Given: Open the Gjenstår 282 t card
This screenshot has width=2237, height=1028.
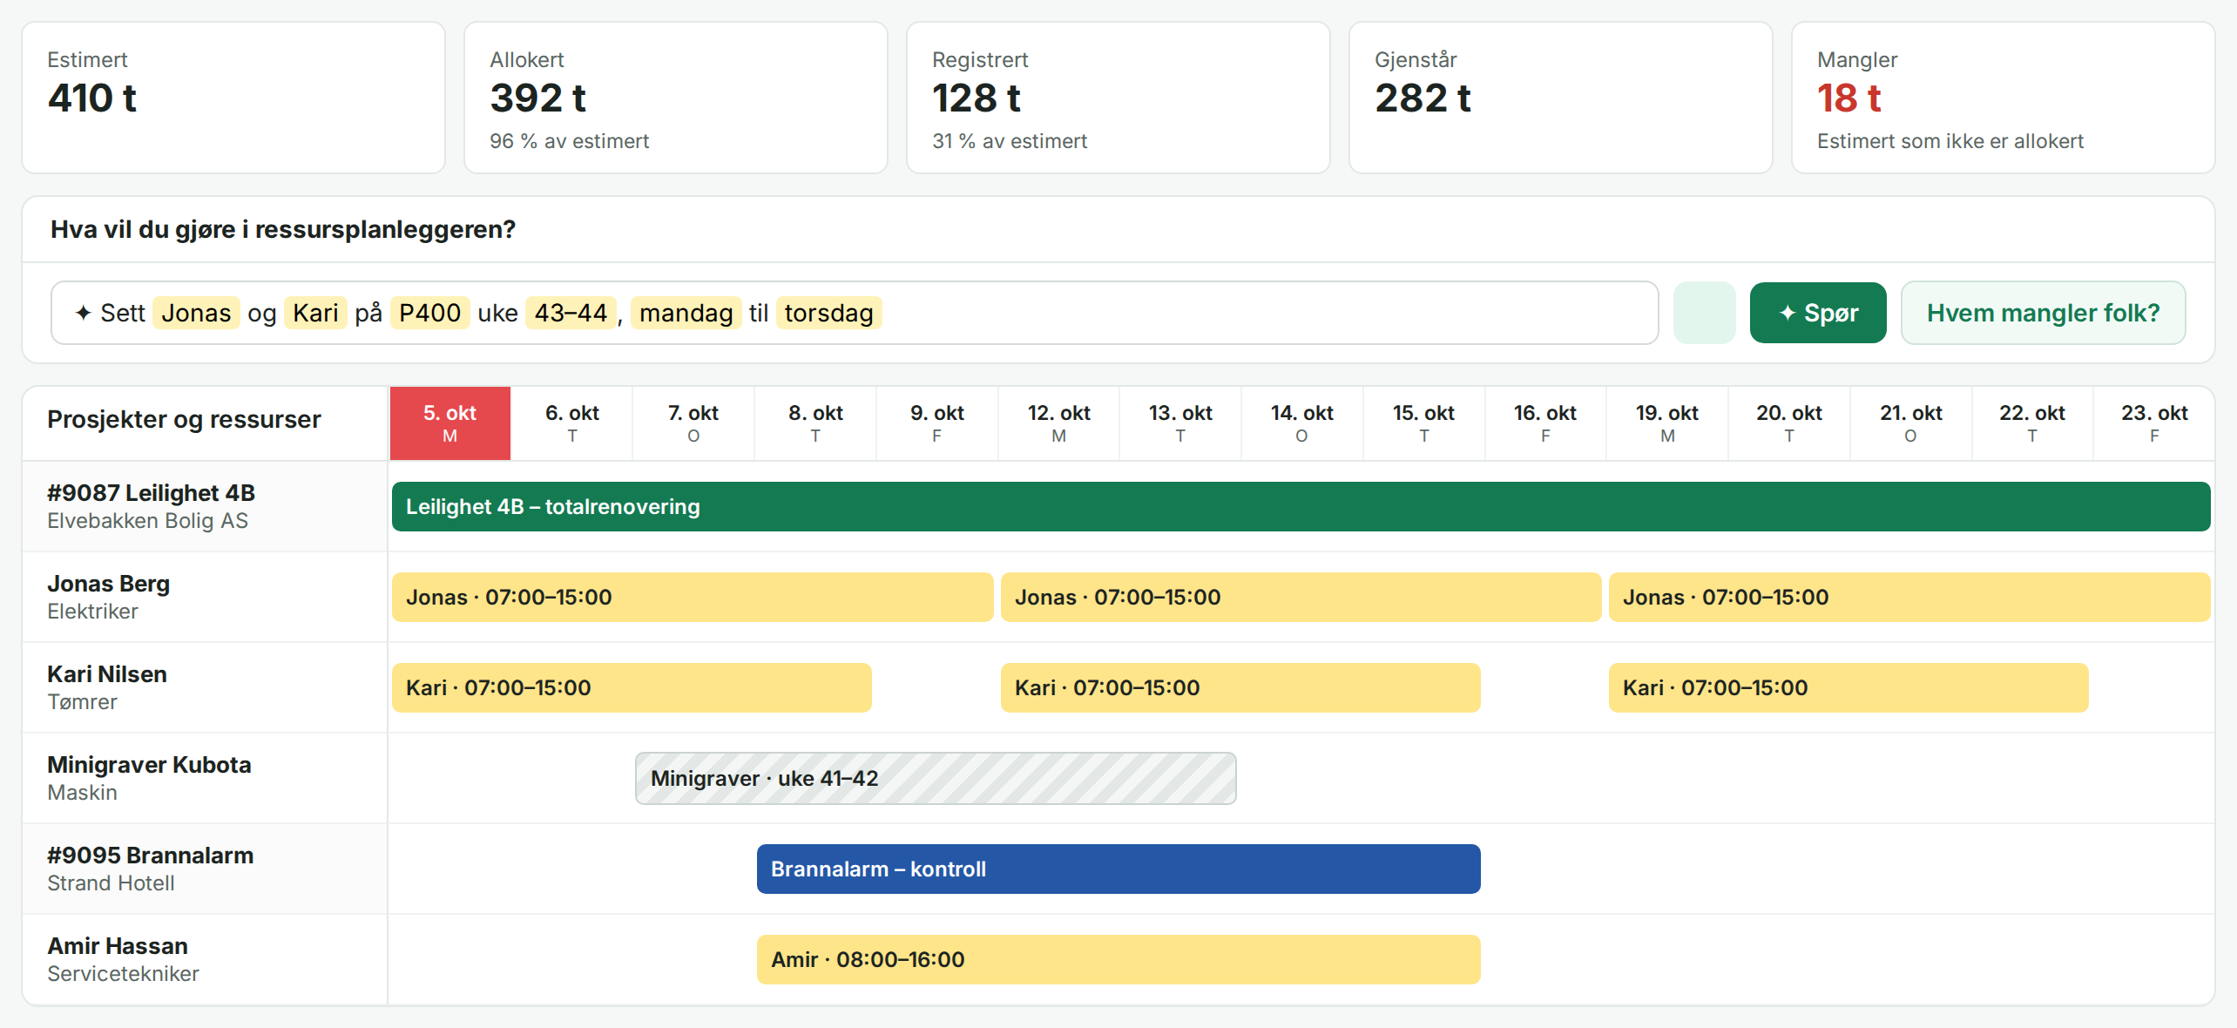Looking at the screenshot, I should pyautogui.click(x=1561, y=98).
